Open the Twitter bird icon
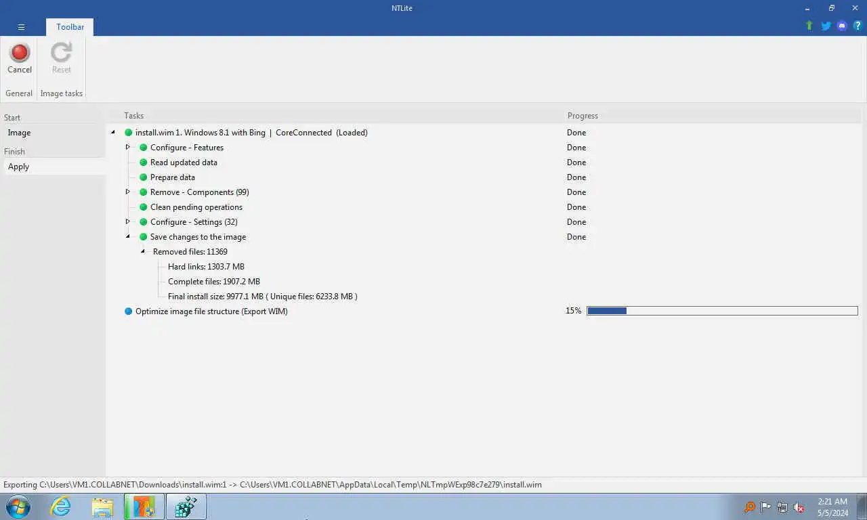 pyautogui.click(x=826, y=26)
